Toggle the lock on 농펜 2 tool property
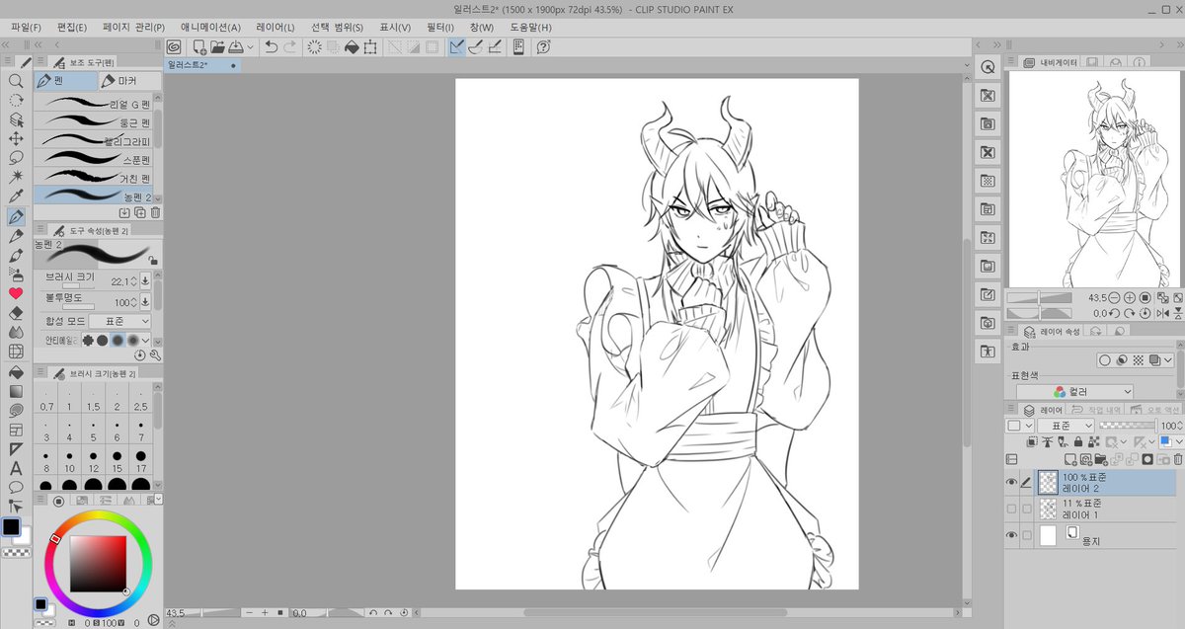 (x=152, y=260)
